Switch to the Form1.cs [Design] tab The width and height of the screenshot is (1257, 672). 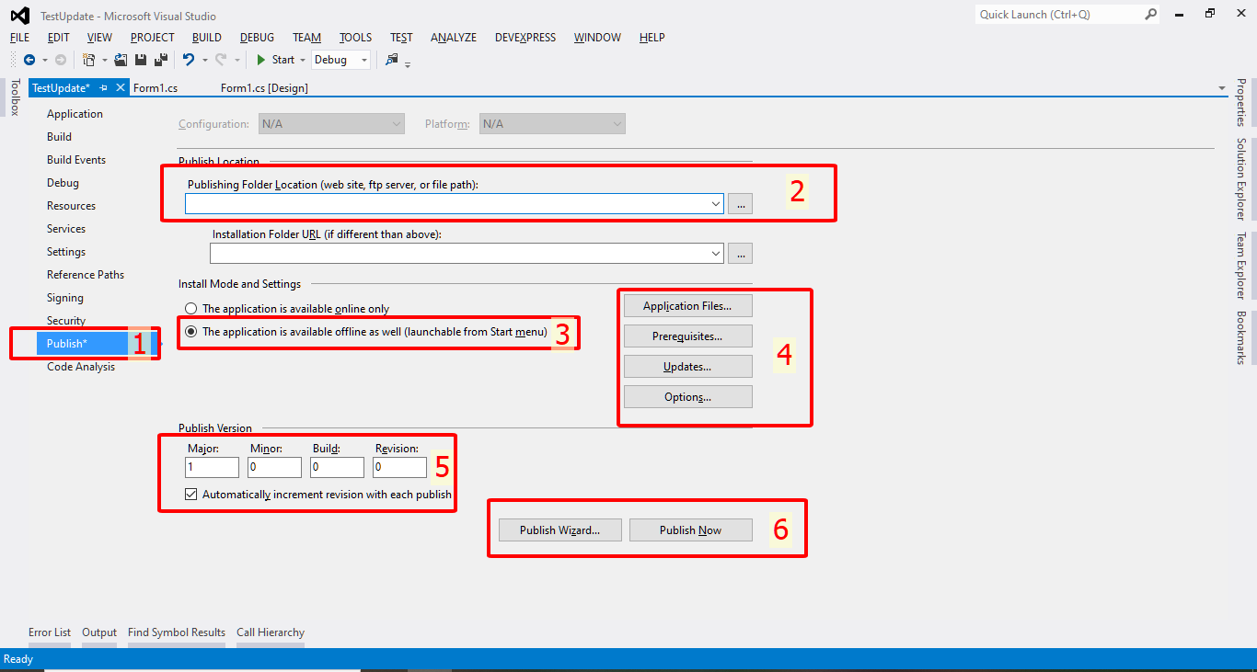click(x=264, y=88)
